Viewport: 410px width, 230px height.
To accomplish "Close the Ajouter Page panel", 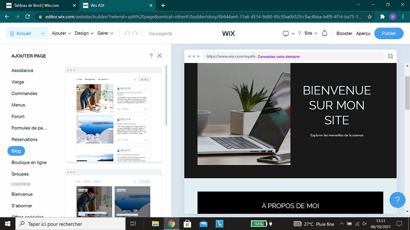I will (159, 56).
